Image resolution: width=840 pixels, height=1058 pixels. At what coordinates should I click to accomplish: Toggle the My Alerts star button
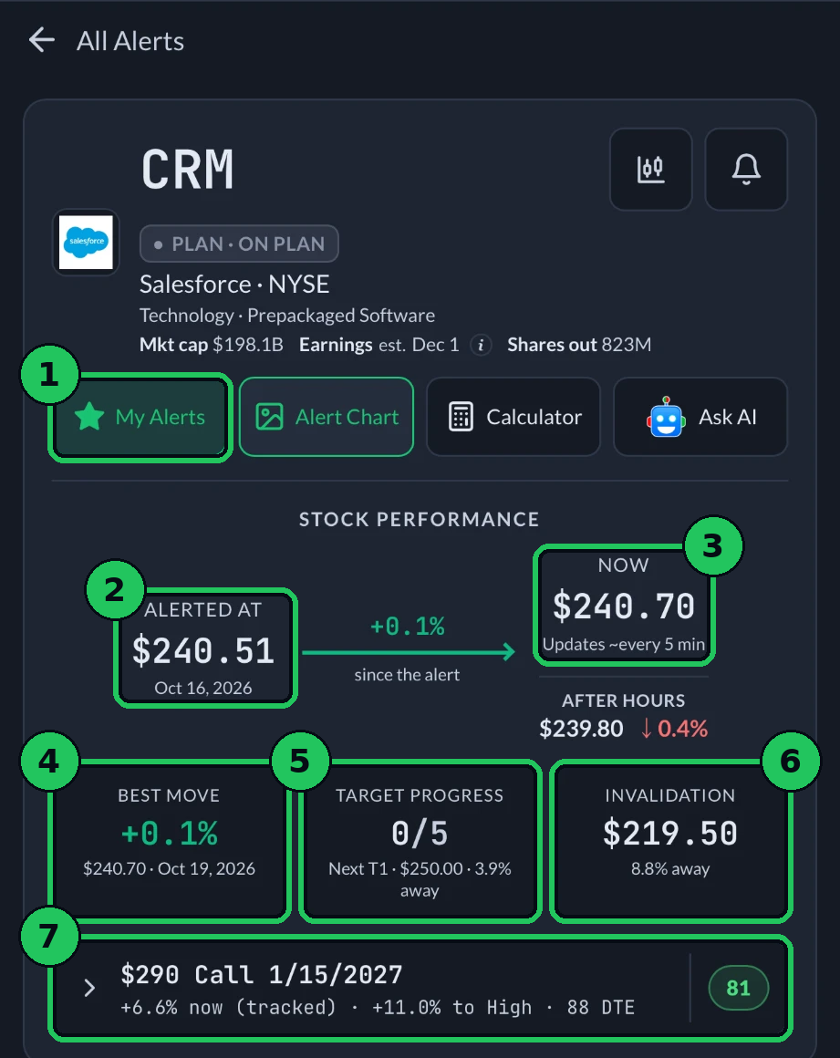click(140, 417)
